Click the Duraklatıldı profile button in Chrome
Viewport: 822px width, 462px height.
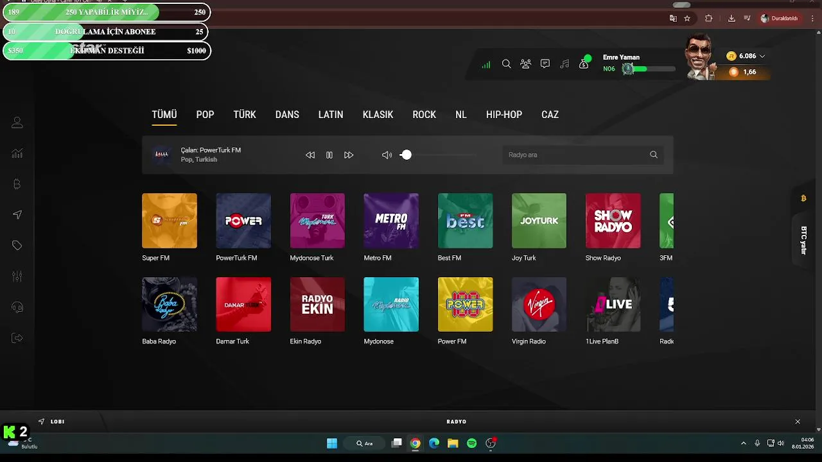click(780, 19)
